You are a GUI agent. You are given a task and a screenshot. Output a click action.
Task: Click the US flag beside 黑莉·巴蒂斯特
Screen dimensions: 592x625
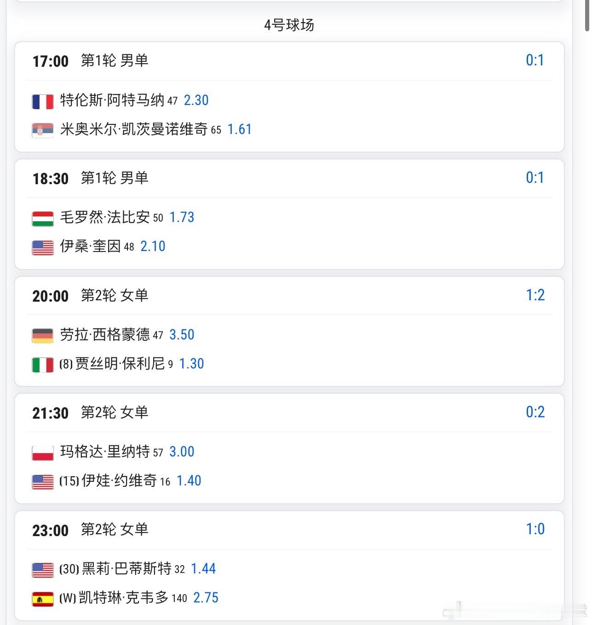43,570
